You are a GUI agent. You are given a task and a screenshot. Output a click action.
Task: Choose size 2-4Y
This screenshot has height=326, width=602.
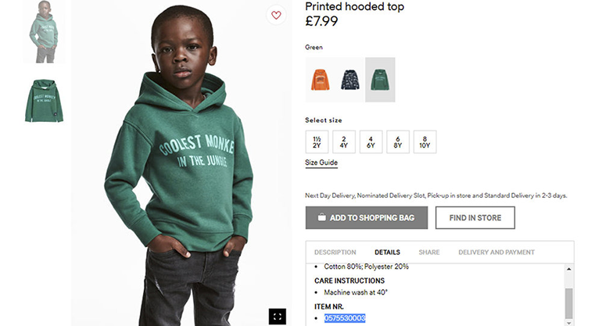coord(343,142)
